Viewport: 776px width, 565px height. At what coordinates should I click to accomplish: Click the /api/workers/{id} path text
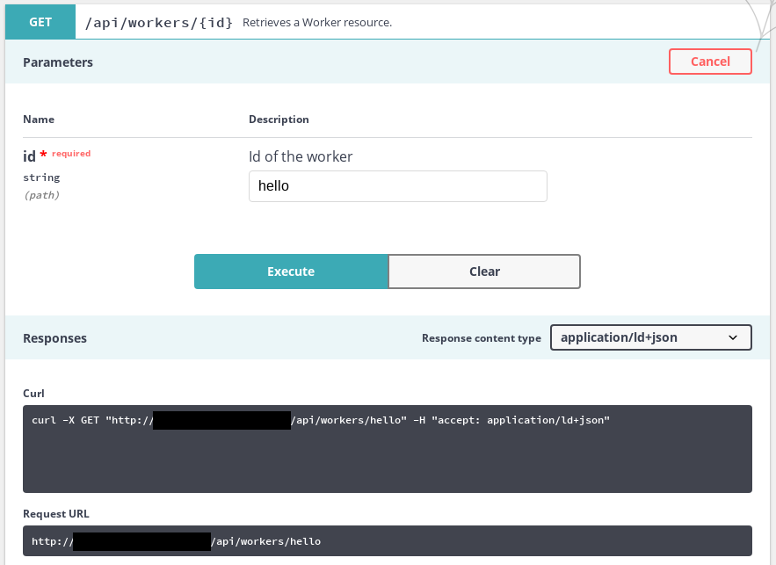tap(159, 23)
